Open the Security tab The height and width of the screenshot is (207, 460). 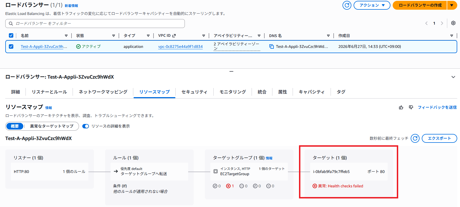194,92
